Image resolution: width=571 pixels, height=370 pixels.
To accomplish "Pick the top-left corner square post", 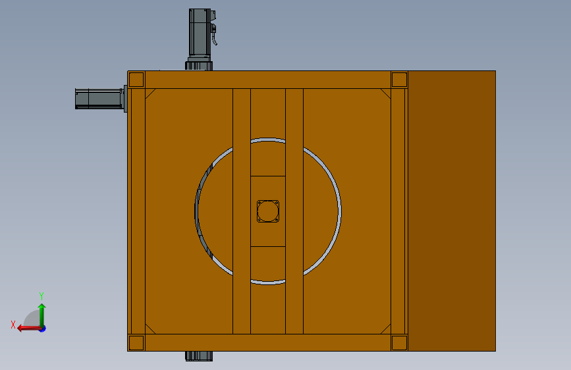I will tap(136, 80).
